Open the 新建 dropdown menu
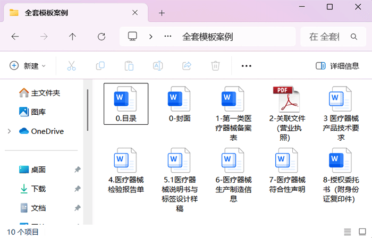This screenshot has width=372, height=238. tap(28, 66)
